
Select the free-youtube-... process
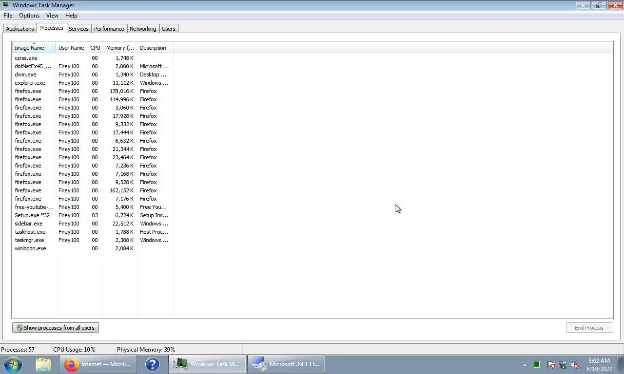[x=93, y=207]
